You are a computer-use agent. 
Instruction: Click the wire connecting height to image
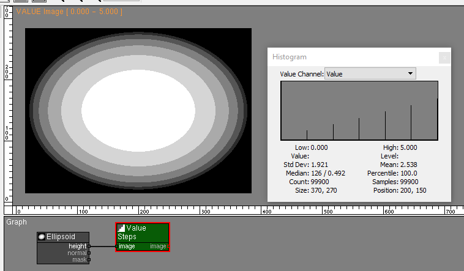tap(103, 246)
